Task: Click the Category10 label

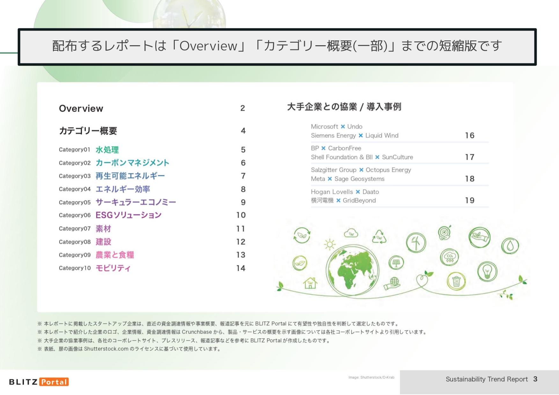Action: click(75, 268)
